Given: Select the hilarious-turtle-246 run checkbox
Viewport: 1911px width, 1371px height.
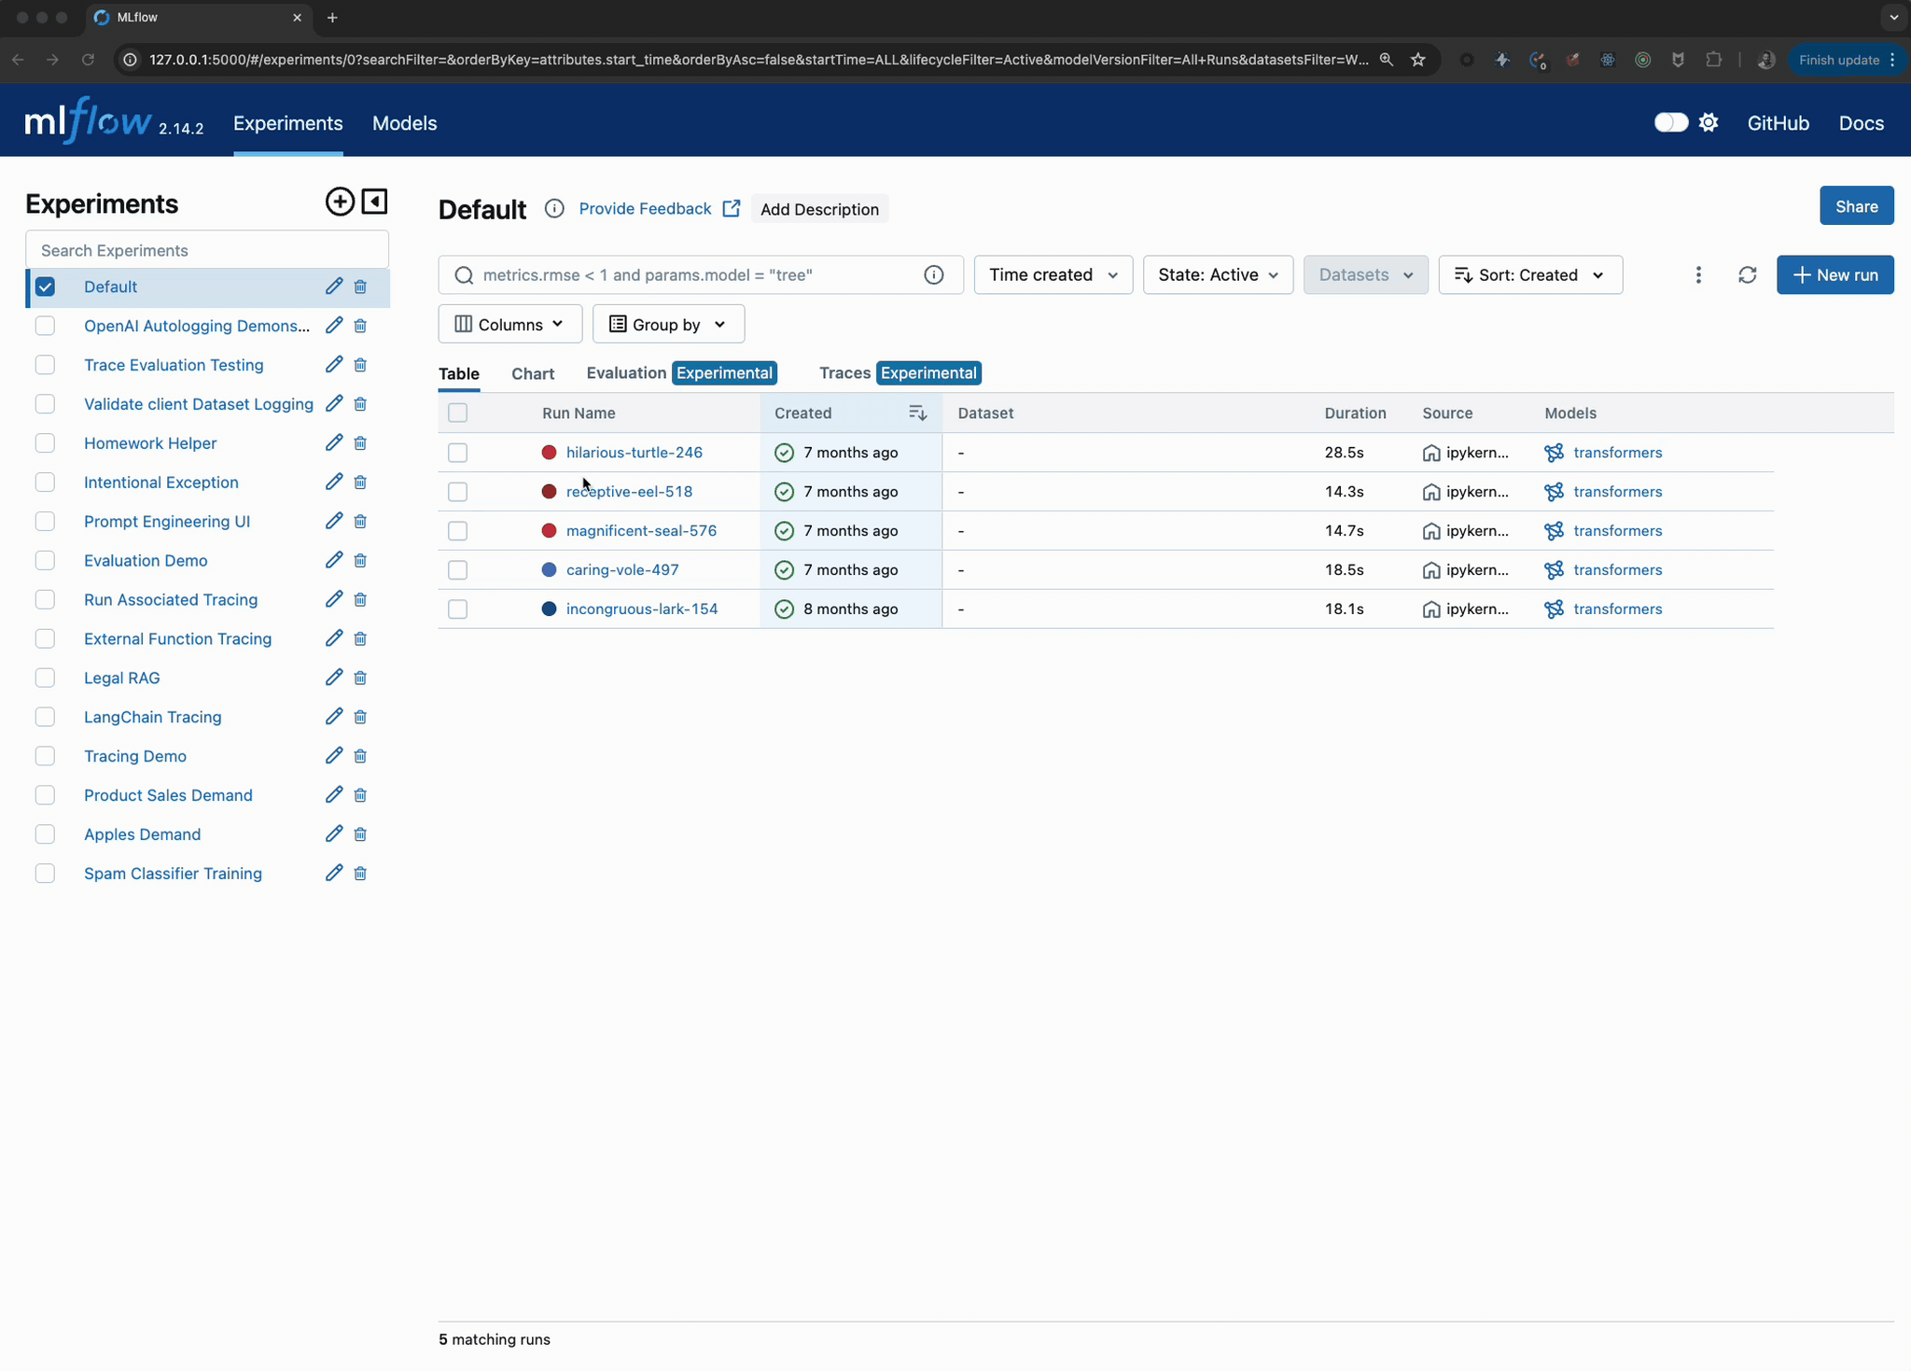Looking at the screenshot, I should (x=457, y=453).
